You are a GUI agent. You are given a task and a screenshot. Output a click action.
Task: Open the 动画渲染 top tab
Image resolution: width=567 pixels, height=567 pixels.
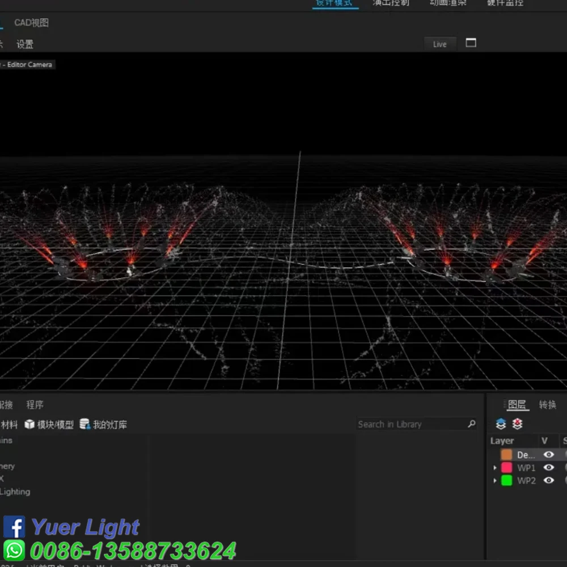(448, 3)
